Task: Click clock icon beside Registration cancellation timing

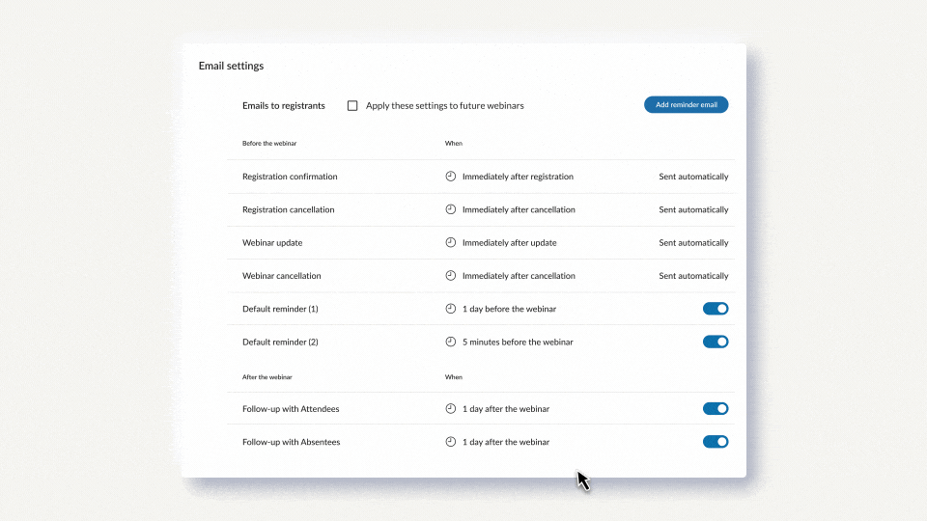Action: (x=450, y=209)
